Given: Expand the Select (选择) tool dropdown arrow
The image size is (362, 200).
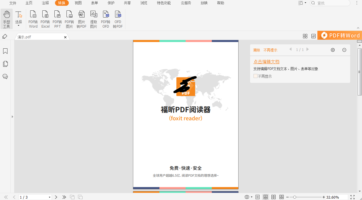Looking at the screenshot, I should tap(19, 26).
